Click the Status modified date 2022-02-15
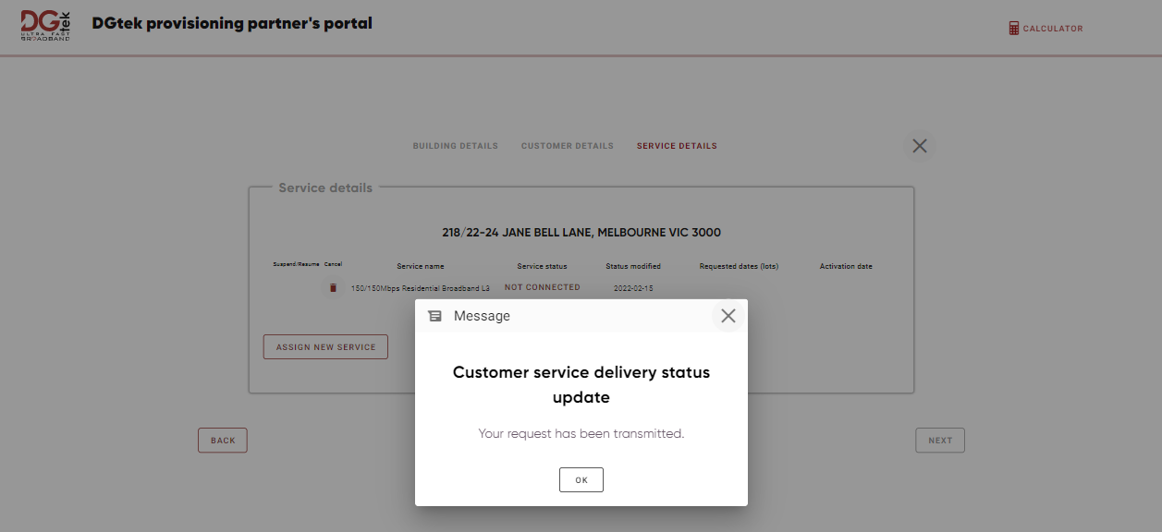This screenshot has height=532, width=1162. pos(632,286)
